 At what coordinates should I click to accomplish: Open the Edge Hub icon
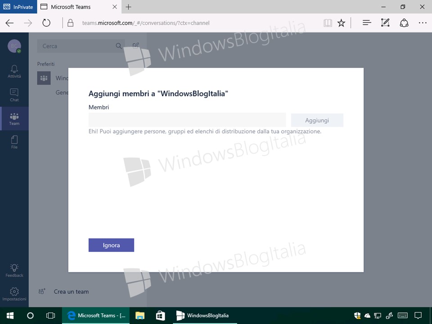point(367,23)
